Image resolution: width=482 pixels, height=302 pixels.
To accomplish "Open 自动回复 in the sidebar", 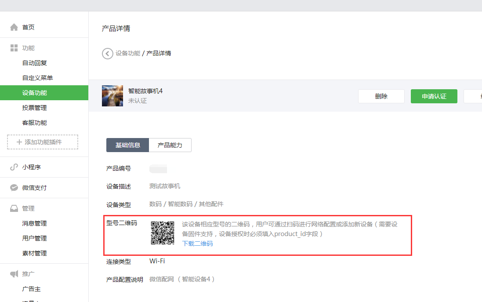I will (35, 63).
